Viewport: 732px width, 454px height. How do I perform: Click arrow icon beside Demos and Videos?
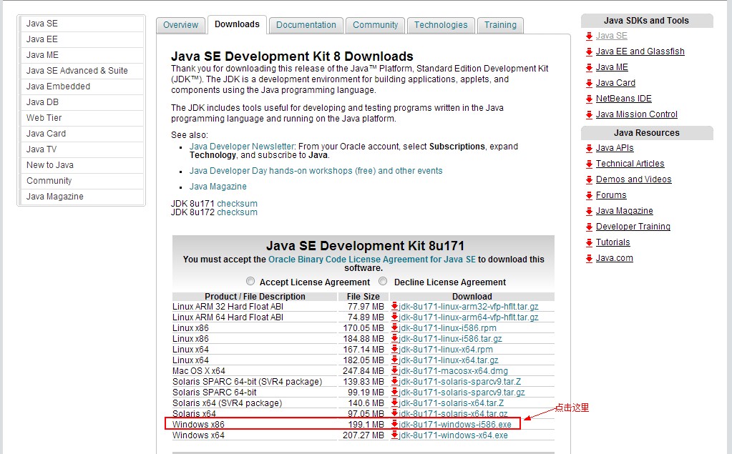589,179
